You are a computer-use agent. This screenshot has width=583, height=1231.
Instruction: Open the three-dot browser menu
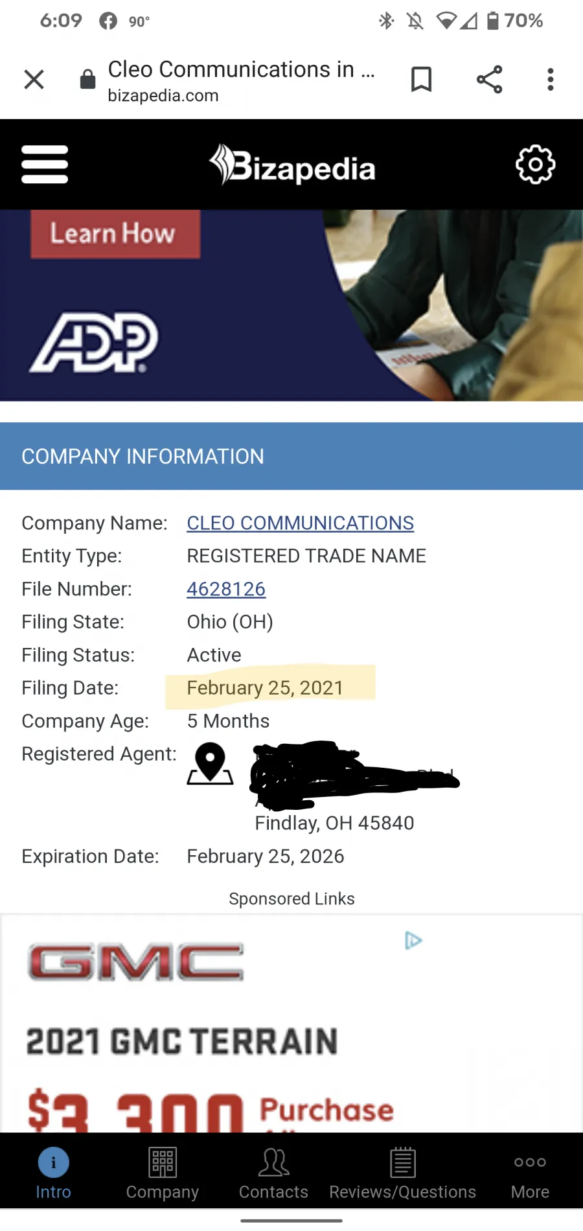[551, 80]
